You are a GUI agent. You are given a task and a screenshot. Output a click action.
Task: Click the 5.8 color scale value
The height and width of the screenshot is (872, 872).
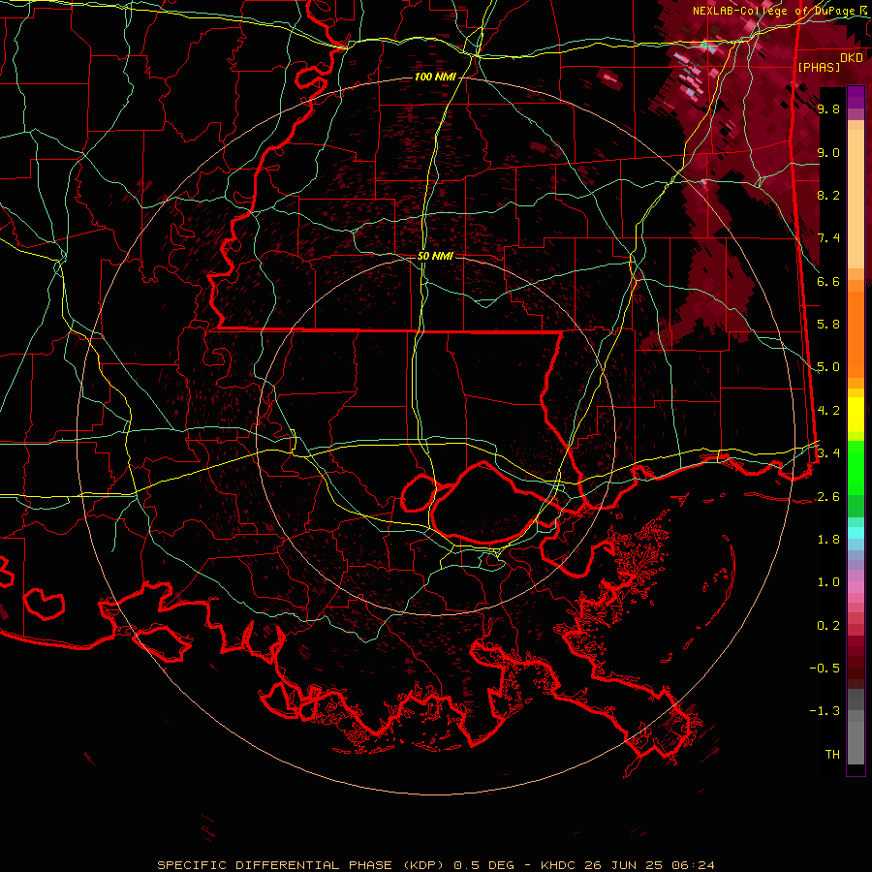point(828,325)
